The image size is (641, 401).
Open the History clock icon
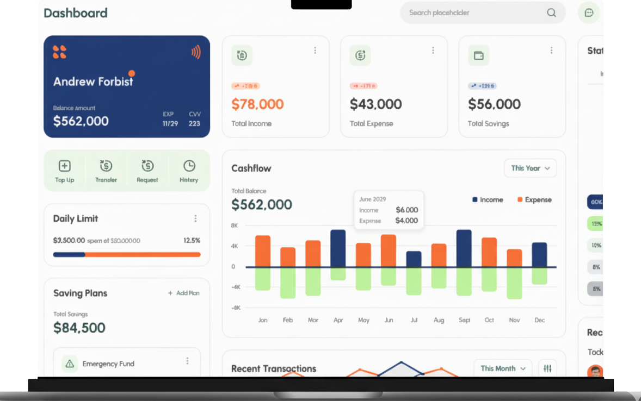point(189,166)
